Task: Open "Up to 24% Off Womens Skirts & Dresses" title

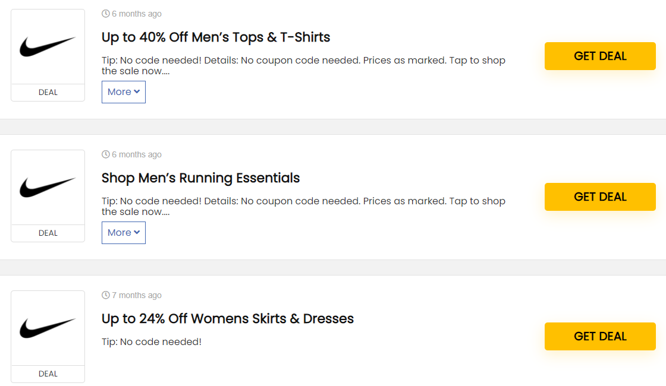Action: coord(228,319)
